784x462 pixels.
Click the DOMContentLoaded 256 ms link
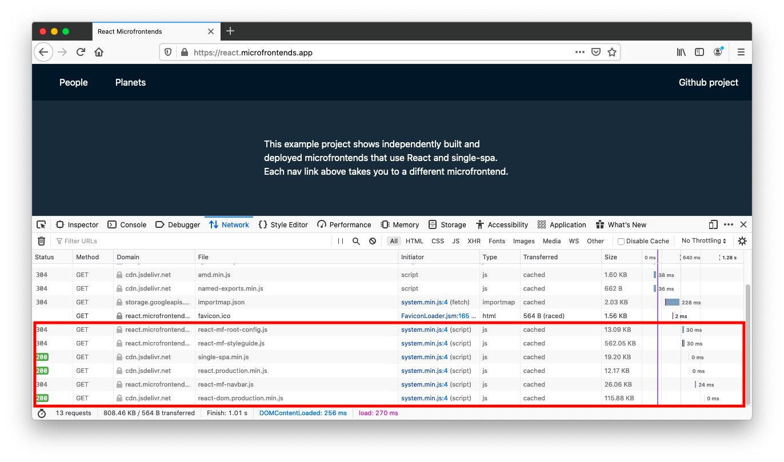click(x=303, y=412)
